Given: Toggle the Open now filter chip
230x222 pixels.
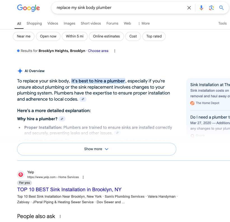Looking at the screenshot, I should pyautogui.click(x=48, y=36).
